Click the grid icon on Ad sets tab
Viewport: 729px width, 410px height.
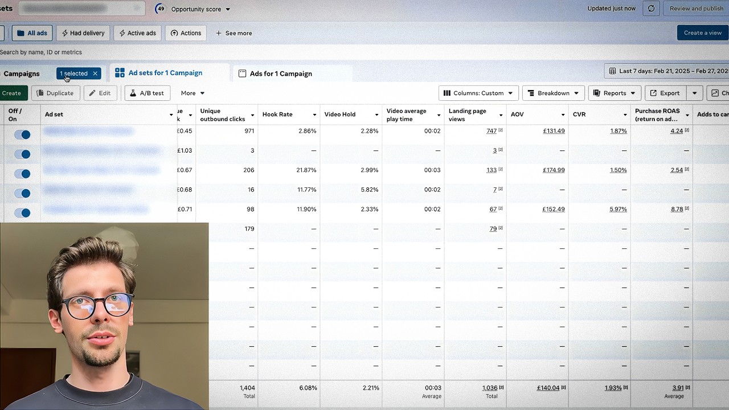(x=120, y=73)
